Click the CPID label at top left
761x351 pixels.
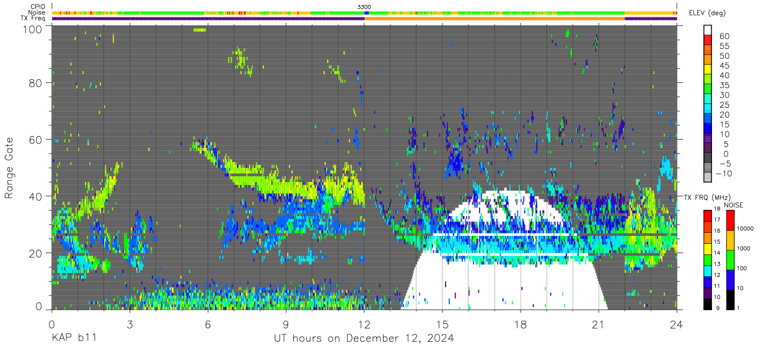[37, 6]
